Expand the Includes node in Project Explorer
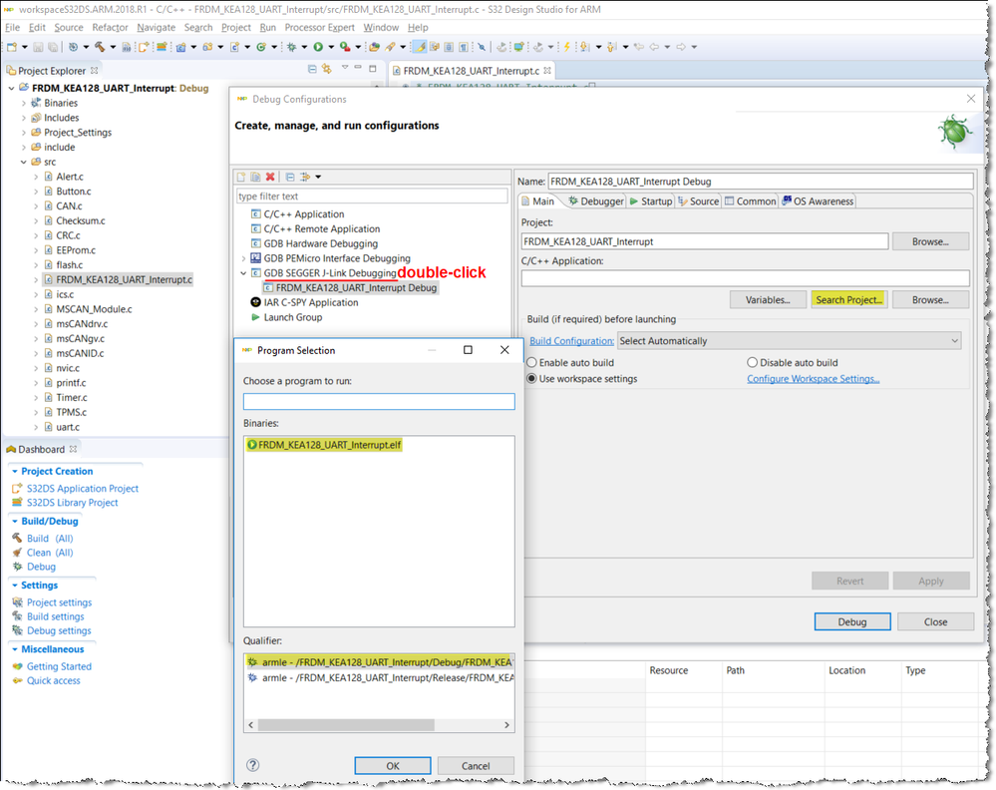This screenshot has height=790, width=996. [24, 118]
